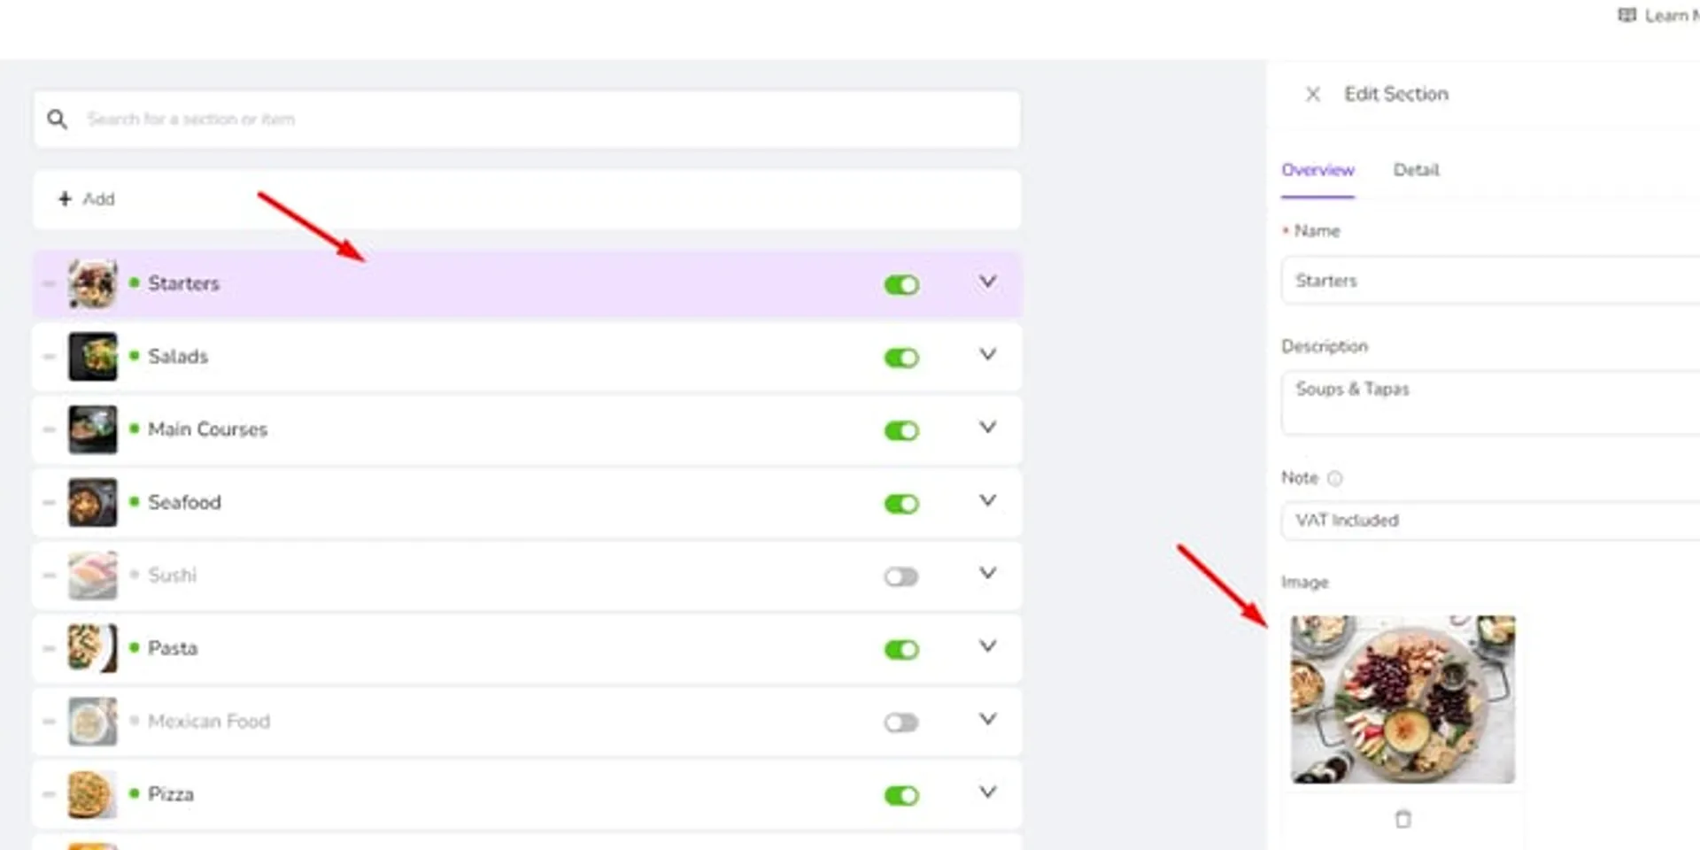
Task: Select the Overview tab
Action: point(1317,170)
